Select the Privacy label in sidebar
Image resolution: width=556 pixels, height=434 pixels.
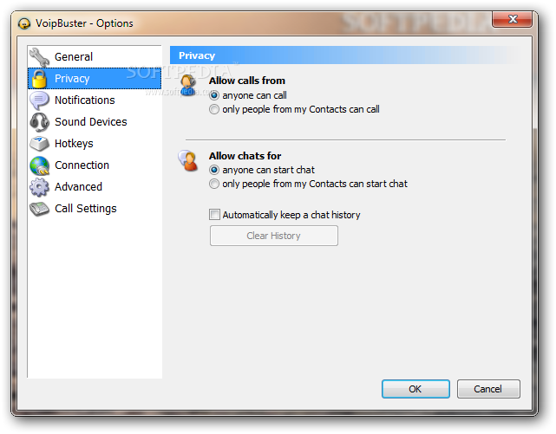[72, 79]
